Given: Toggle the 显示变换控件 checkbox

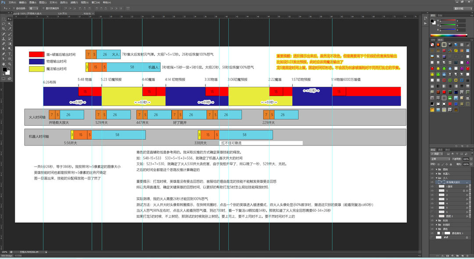Looking at the screenshot, I should pyautogui.click(x=43, y=8).
